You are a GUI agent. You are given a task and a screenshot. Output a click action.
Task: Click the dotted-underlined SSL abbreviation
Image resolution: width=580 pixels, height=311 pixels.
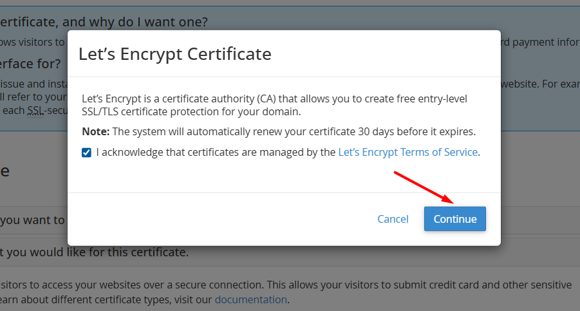click(35, 111)
